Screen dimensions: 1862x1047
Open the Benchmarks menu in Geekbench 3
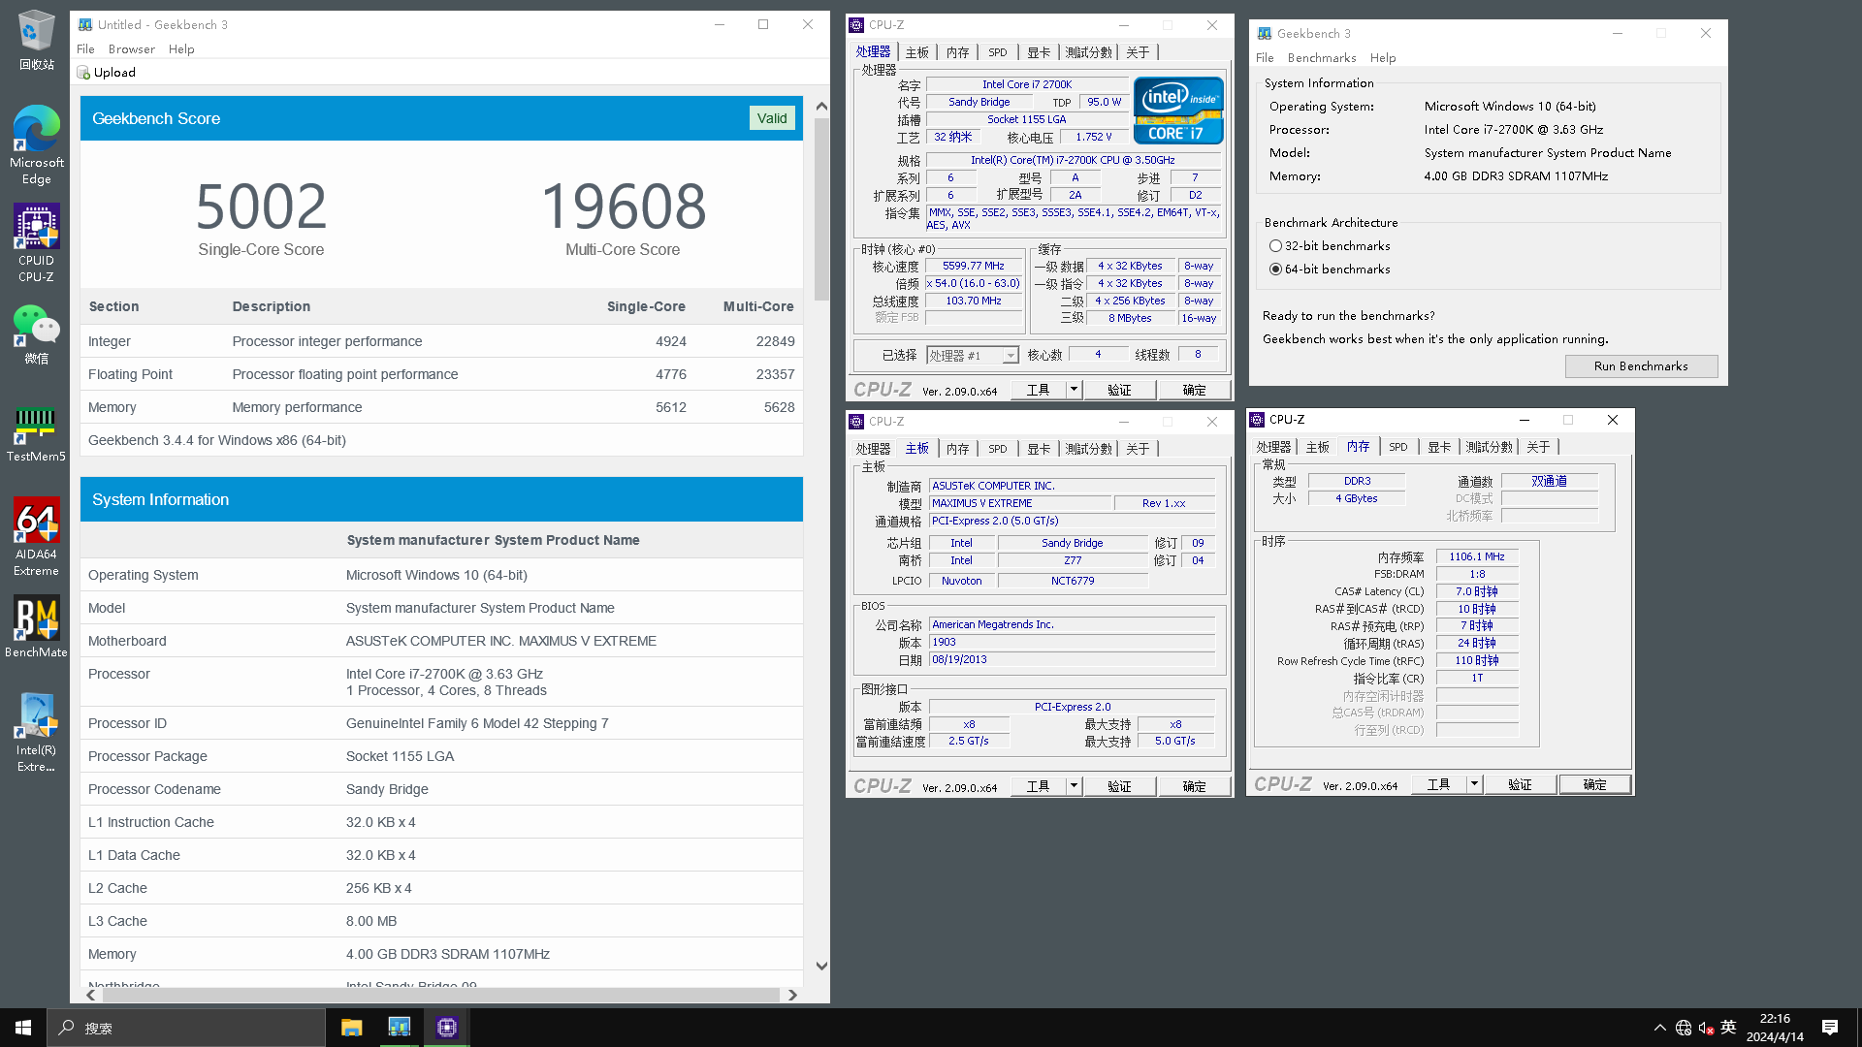[1322, 58]
